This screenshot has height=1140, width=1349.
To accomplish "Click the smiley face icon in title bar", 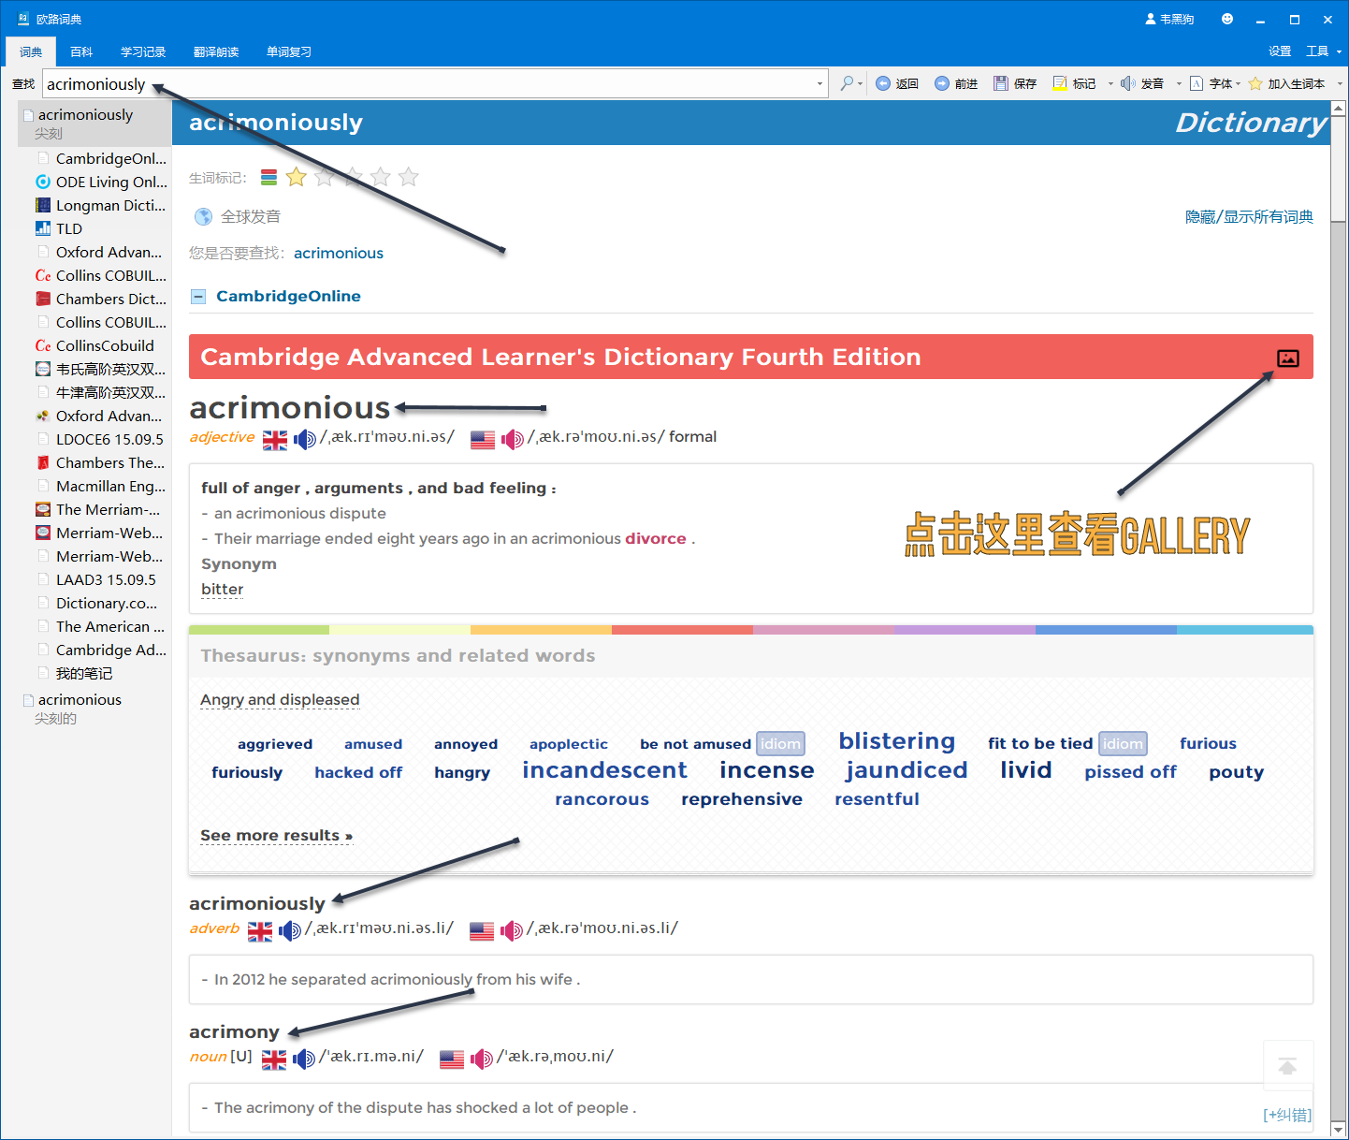I will (x=1227, y=19).
